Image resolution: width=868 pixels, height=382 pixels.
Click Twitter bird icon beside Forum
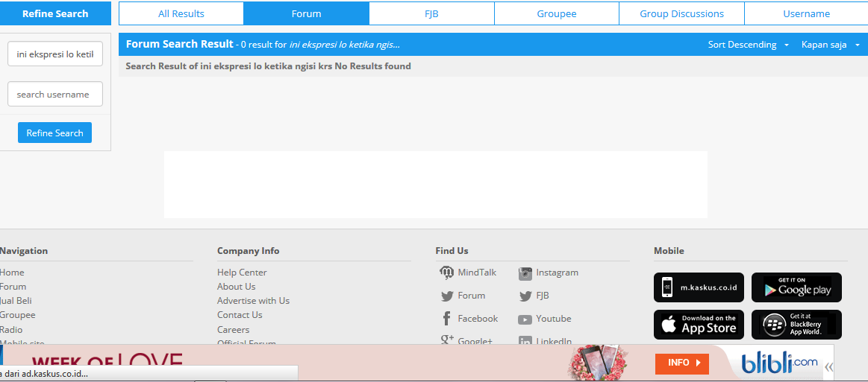pos(447,296)
